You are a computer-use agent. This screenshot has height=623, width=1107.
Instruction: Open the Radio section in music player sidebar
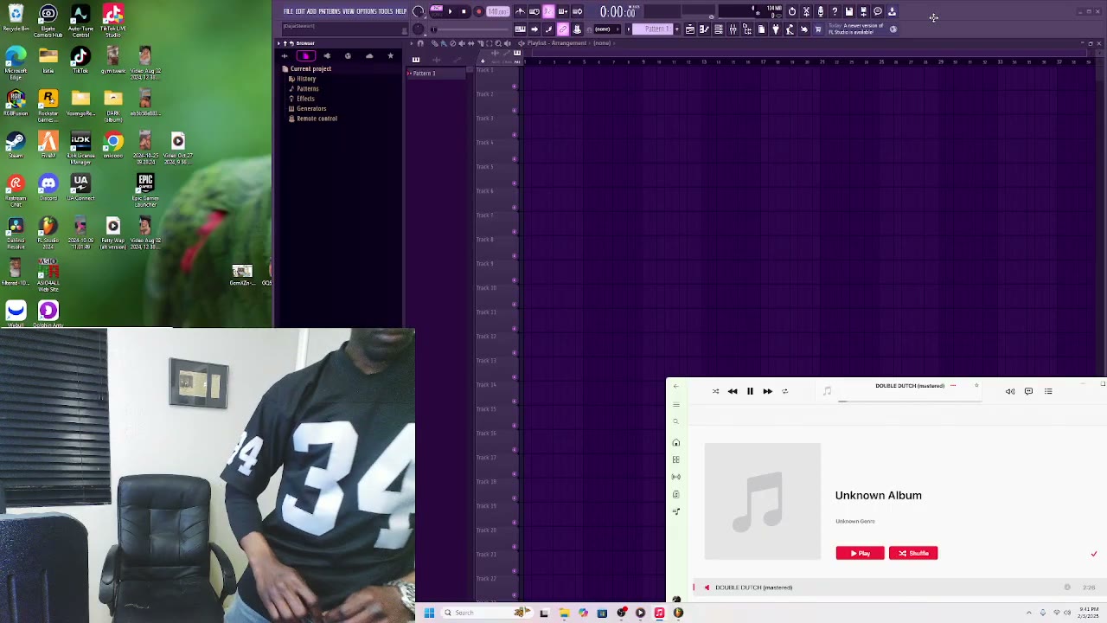click(x=675, y=477)
